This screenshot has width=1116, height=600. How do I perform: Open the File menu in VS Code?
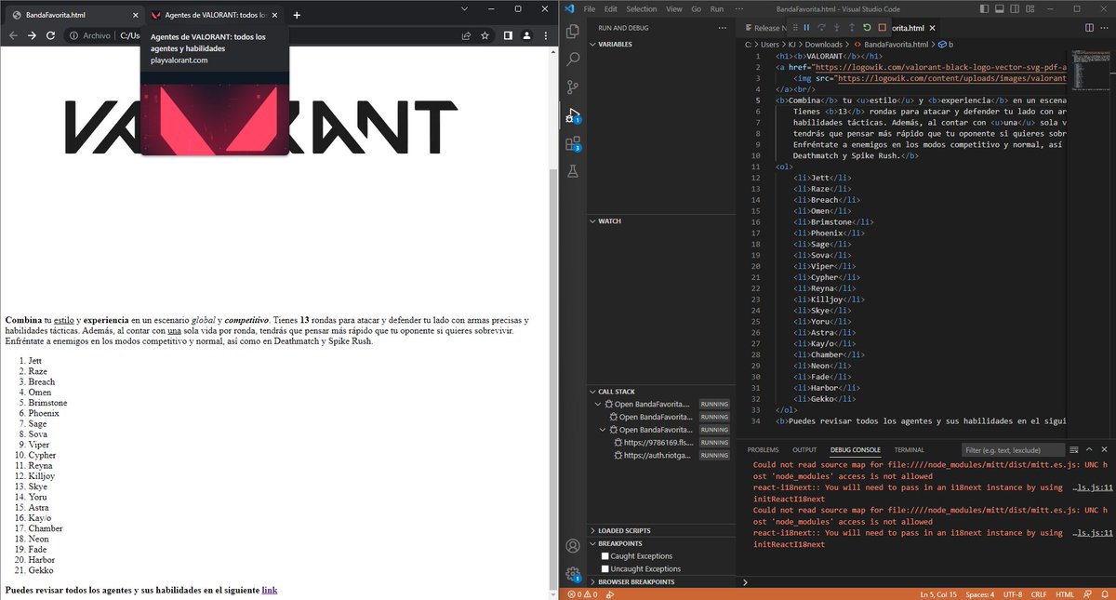591,8
